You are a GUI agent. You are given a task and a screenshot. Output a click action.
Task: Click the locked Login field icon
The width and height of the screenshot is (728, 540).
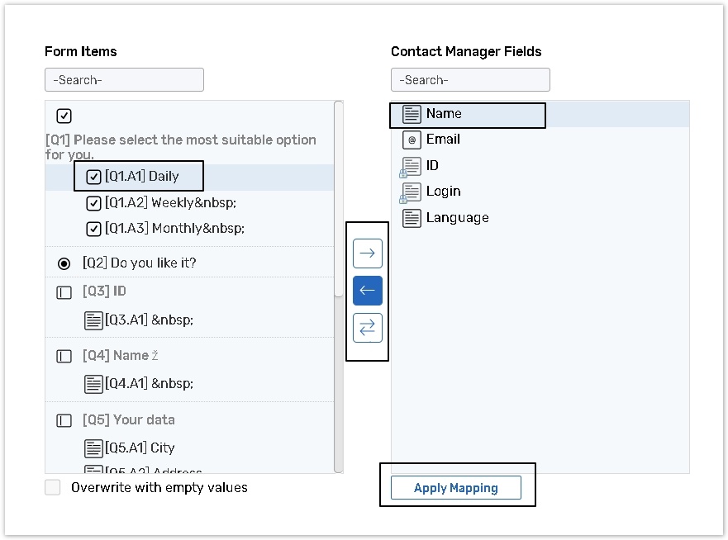pos(411,192)
